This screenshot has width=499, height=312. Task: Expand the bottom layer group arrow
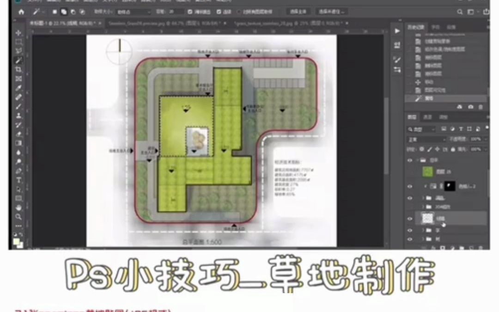[x=422, y=239]
